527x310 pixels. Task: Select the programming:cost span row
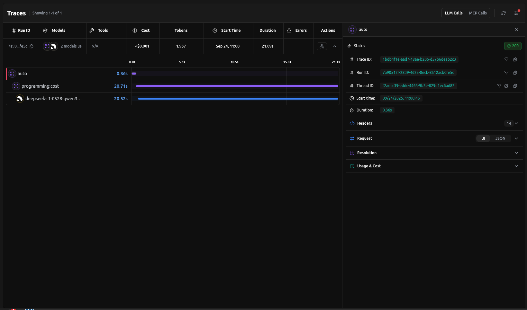(40, 86)
